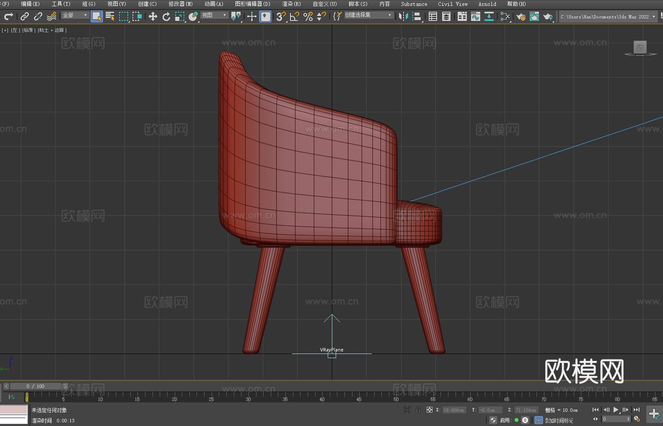Screen dimensions: 663x426
Task: Open viewport [标准] shading menu
Action: pos(28,30)
